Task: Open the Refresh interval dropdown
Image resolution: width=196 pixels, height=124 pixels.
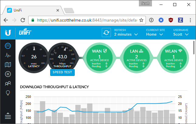Action: 126,34
